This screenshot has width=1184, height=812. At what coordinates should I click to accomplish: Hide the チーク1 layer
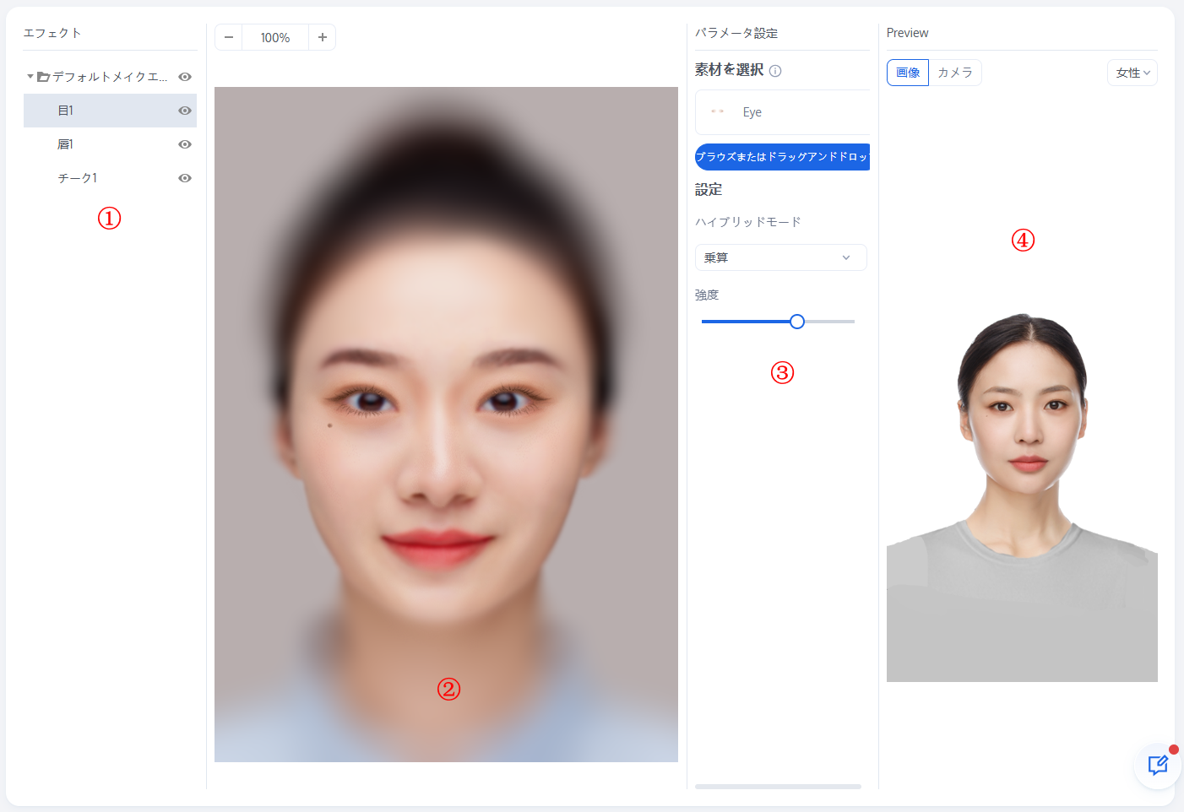click(185, 178)
